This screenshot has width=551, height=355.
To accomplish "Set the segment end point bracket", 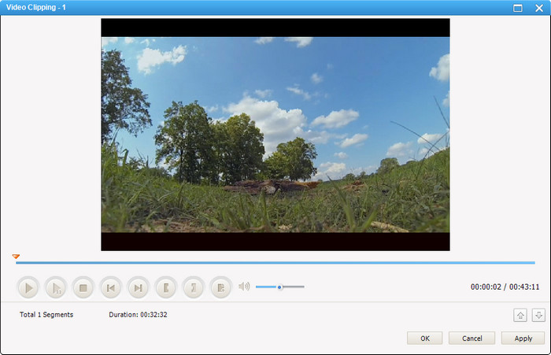I will click(194, 288).
